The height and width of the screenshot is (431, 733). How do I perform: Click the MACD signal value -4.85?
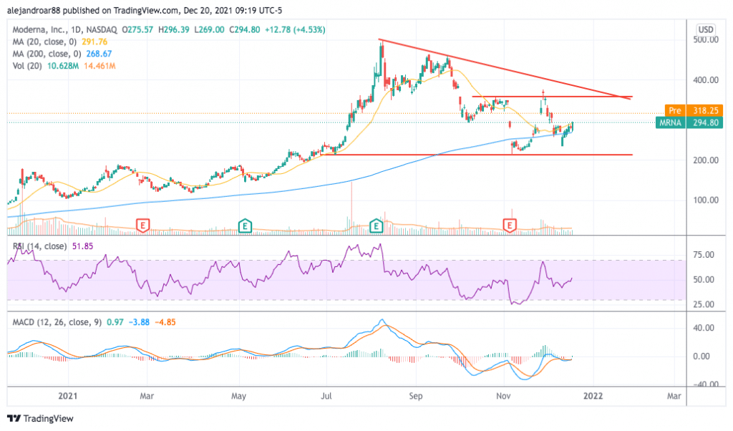tap(165, 322)
